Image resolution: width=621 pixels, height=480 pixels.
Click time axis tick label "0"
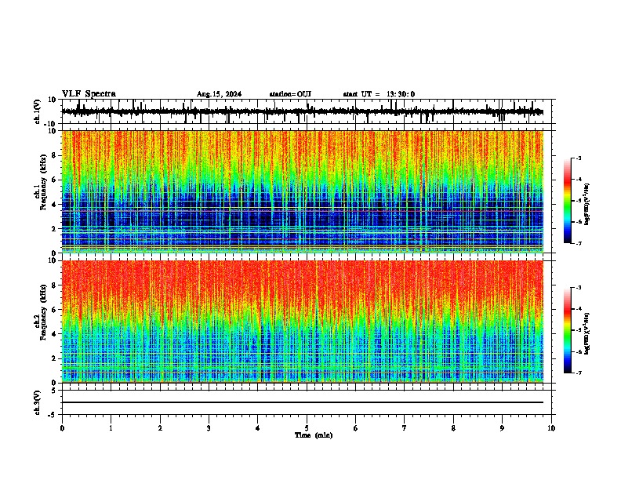[x=62, y=428]
